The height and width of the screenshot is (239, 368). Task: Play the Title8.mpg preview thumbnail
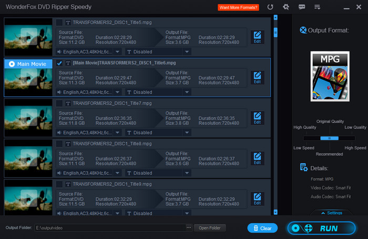pyautogui.click(x=28, y=158)
